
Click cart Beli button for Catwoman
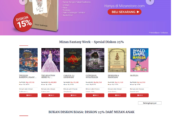coord(95,95)
